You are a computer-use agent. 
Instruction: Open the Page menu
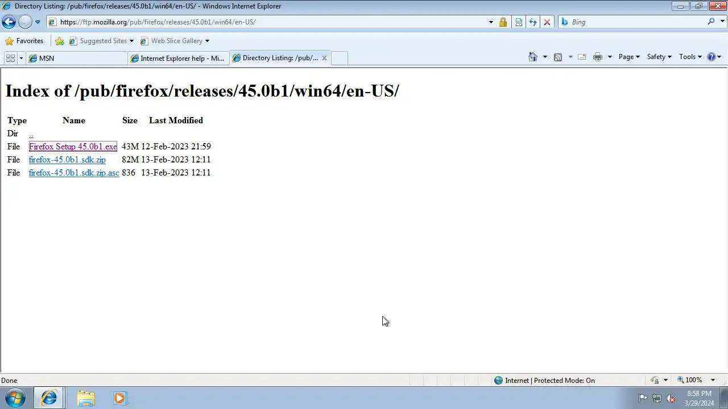pyautogui.click(x=629, y=57)
